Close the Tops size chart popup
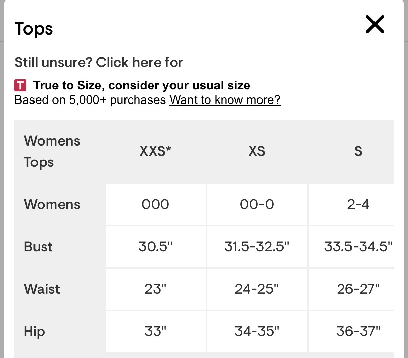Viewport: 408px width, 358px height. point(375,24)
